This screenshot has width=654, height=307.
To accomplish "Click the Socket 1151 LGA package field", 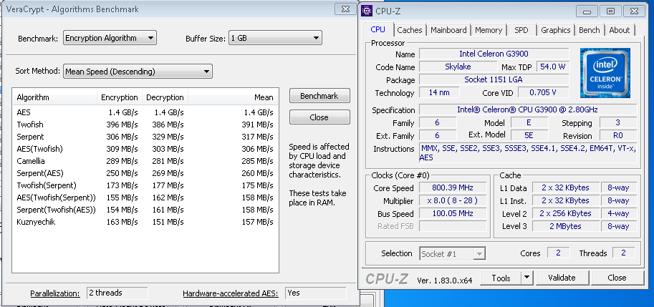I will click(494, 79).
